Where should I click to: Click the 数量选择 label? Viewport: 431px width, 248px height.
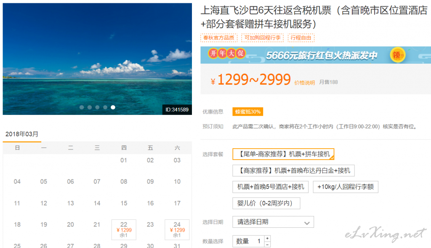[x=213, y=241]
